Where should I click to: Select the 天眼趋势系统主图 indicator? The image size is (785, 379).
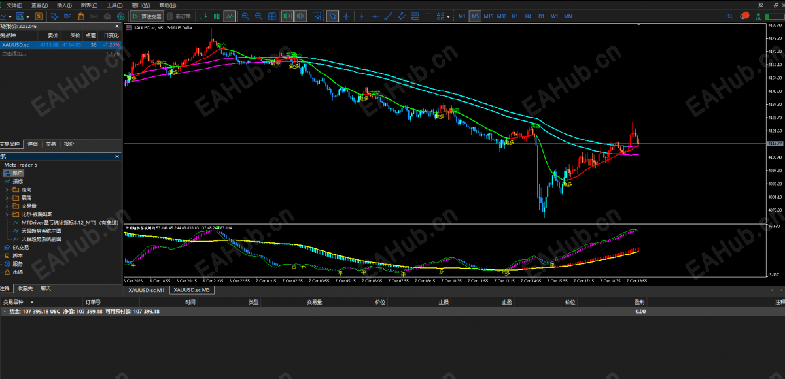[x=41, y=231]
